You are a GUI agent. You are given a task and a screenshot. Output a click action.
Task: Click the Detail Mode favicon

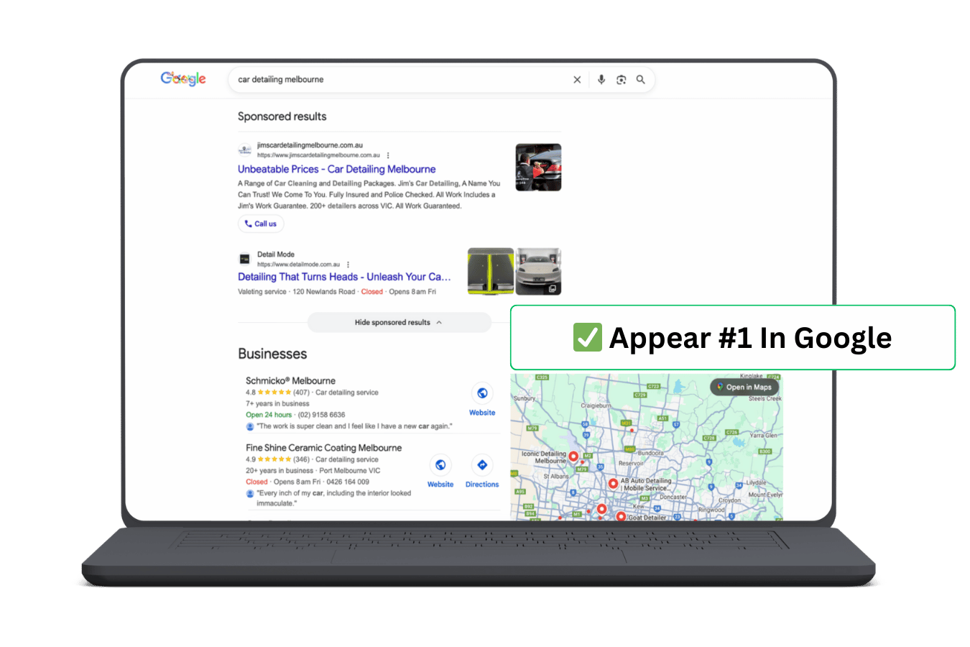(244, 259)
